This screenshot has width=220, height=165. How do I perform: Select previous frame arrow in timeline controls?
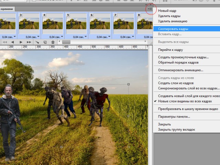(12, 42)
